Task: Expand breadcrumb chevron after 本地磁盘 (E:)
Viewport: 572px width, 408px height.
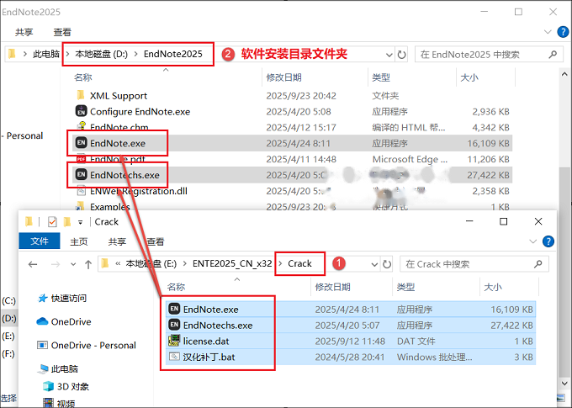Action: 184,263
